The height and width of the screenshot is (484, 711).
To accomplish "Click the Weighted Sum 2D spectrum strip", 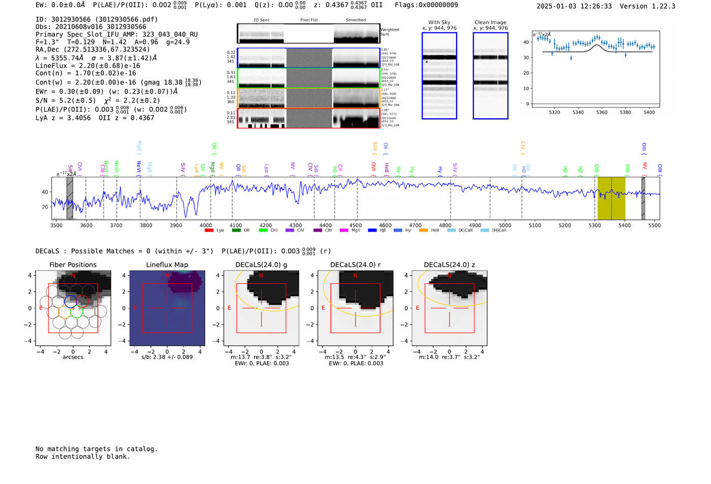I will click(x=309, y=34).
